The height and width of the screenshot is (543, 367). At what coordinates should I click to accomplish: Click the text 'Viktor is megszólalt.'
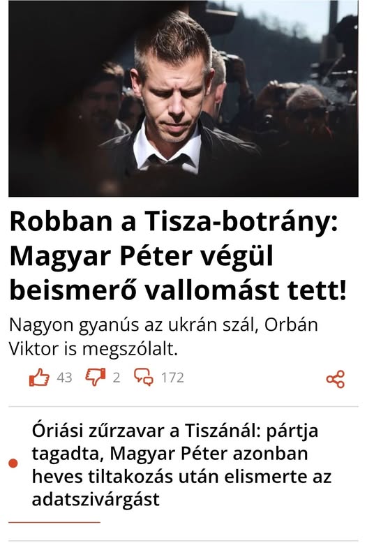(93, 349)
